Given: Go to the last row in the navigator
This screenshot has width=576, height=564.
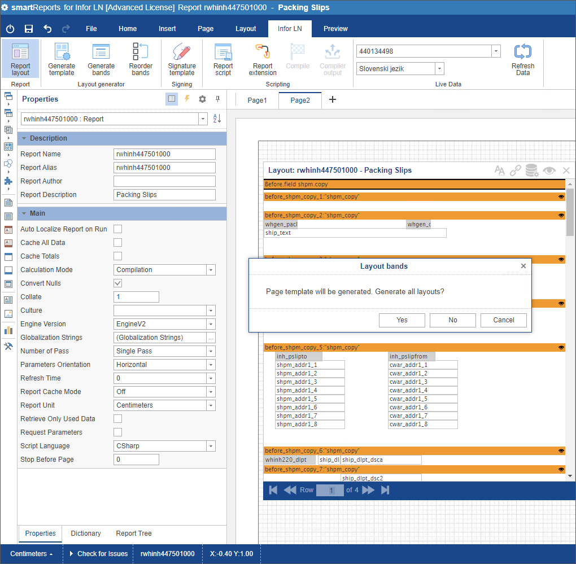Looking at the screenshot, I should point(385,490).
